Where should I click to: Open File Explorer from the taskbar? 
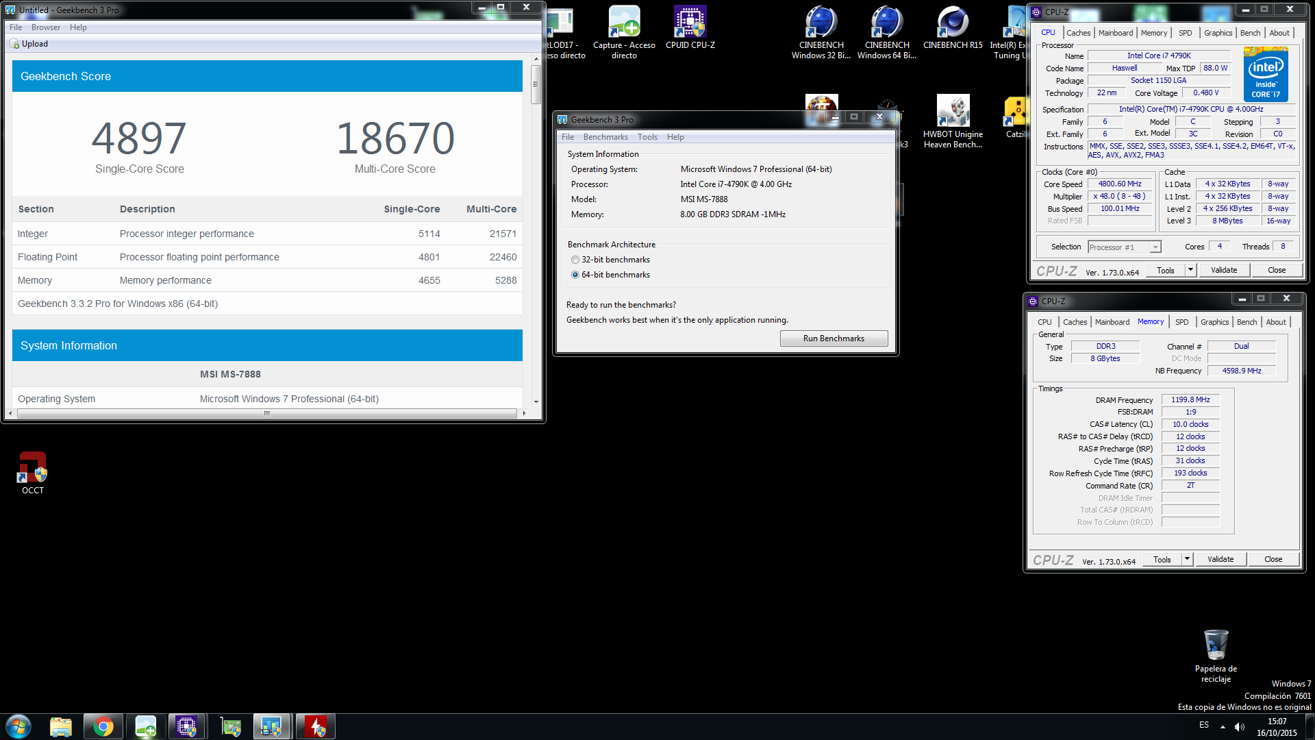[61, 726]
